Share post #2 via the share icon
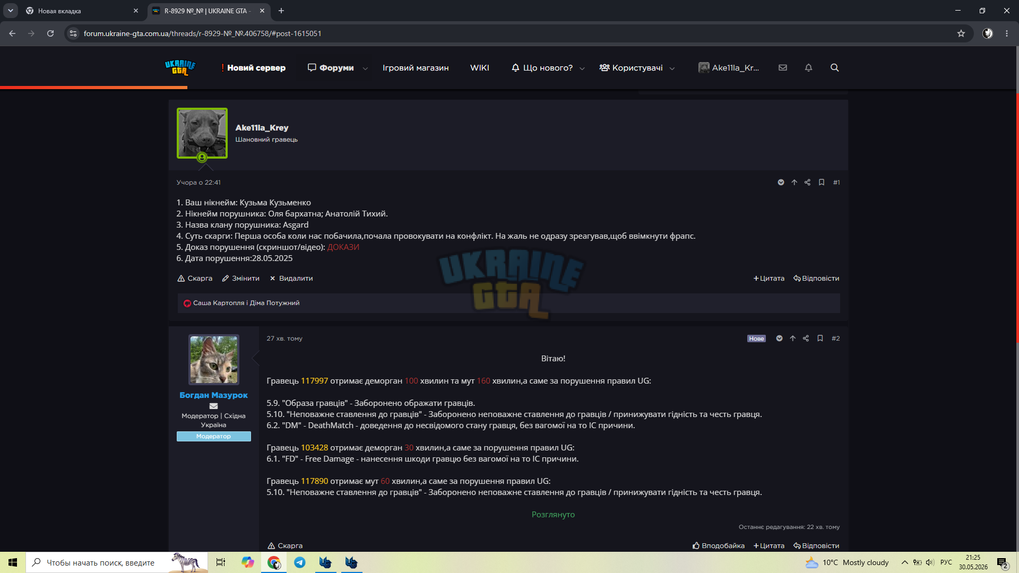 pos(806,338)
